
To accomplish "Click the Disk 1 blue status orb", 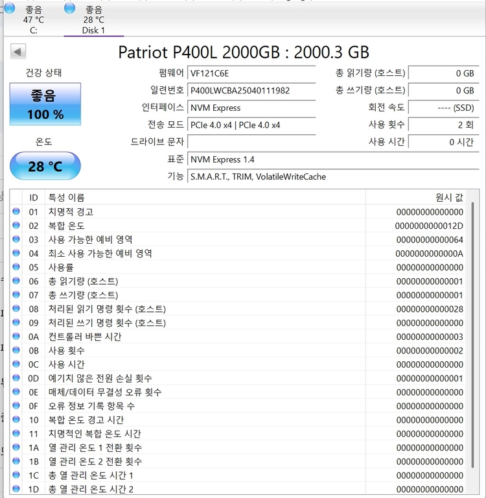I will [x=69, y=8].
